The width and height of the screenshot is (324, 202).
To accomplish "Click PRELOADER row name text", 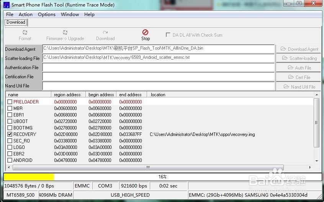I will coord(26,102).
